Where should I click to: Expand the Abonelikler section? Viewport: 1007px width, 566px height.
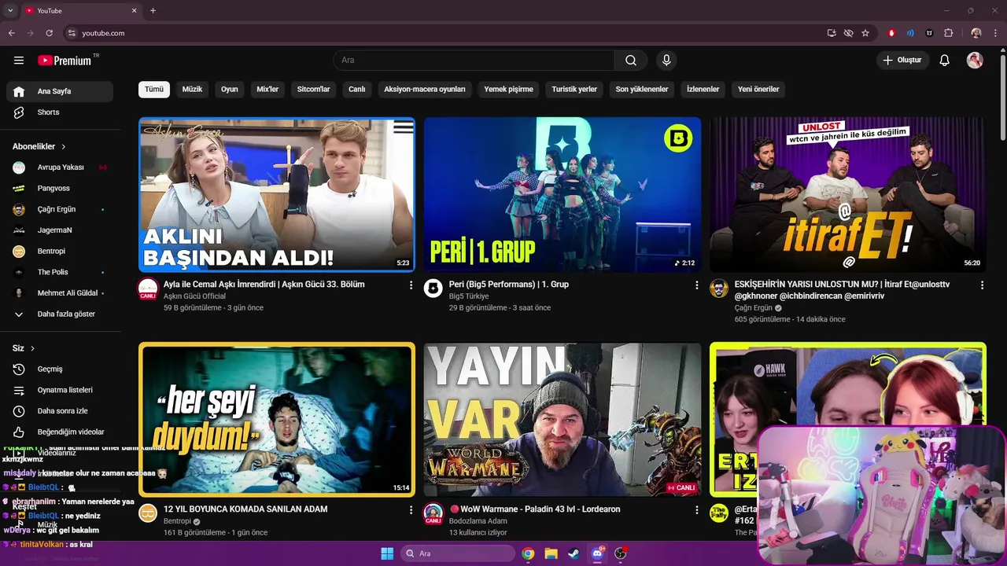(39, 146)
